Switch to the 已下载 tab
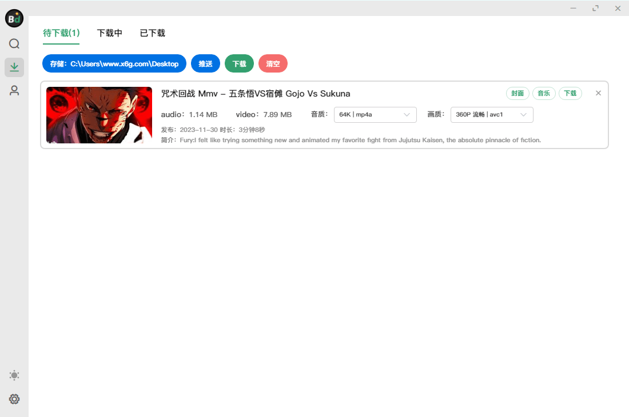 [152, 33]
